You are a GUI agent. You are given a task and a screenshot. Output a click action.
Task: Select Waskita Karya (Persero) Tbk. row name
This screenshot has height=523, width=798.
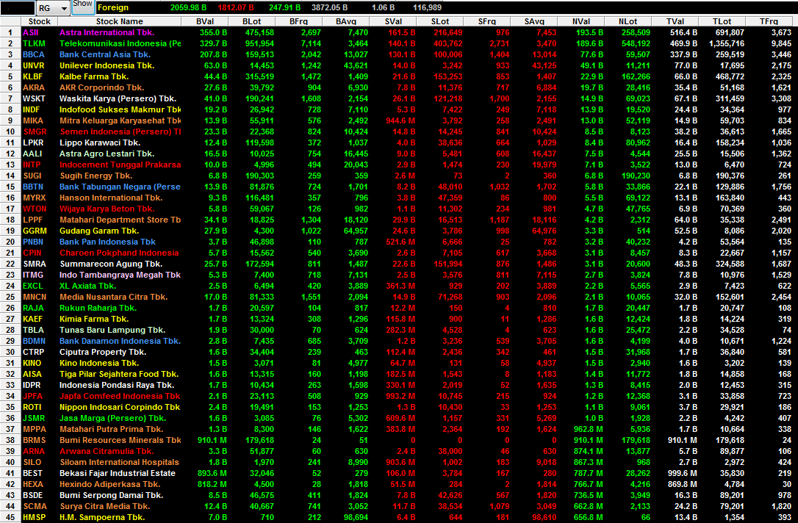[x=118, y=98]
